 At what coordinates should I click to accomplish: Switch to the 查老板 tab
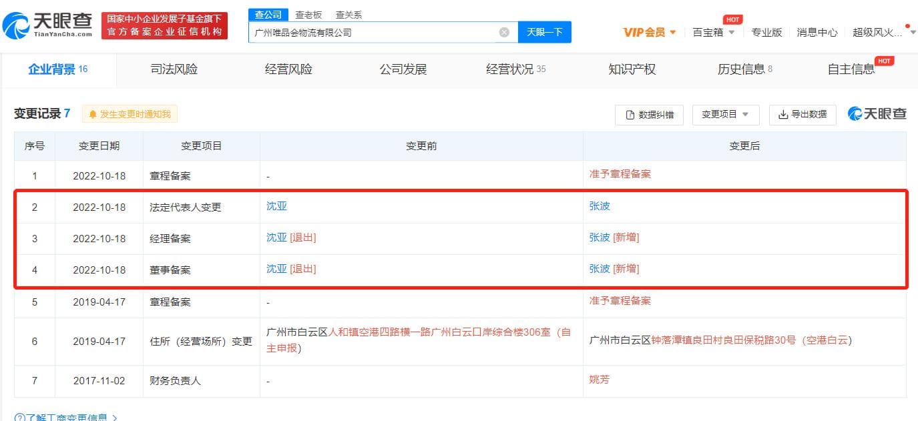(x=308, y=13)
